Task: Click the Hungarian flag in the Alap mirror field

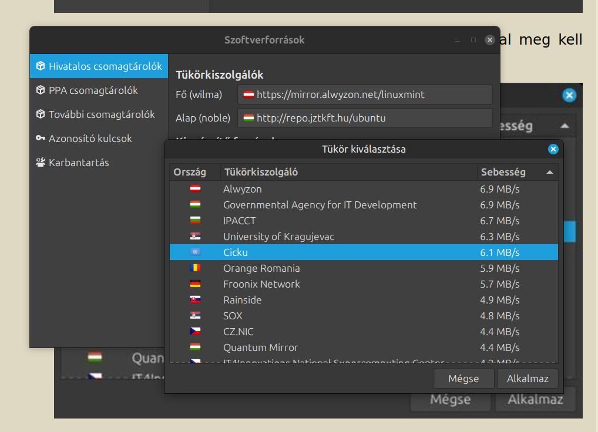Action: [x=248, y=118]
